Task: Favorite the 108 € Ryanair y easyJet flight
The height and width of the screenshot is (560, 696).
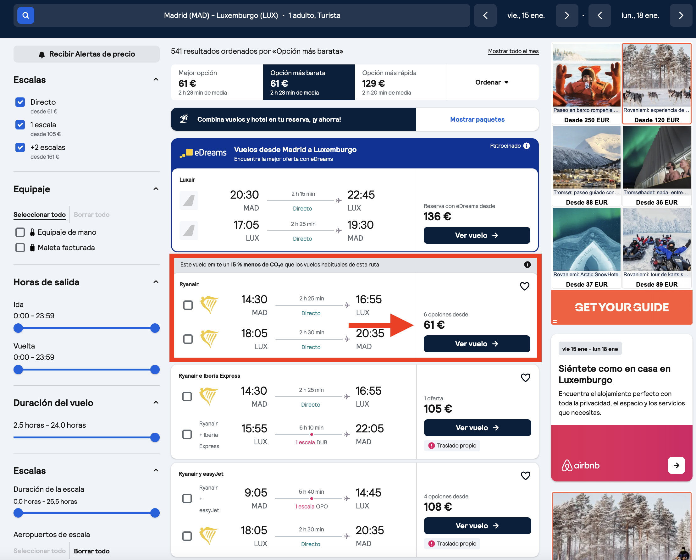Action: (526, 475)
